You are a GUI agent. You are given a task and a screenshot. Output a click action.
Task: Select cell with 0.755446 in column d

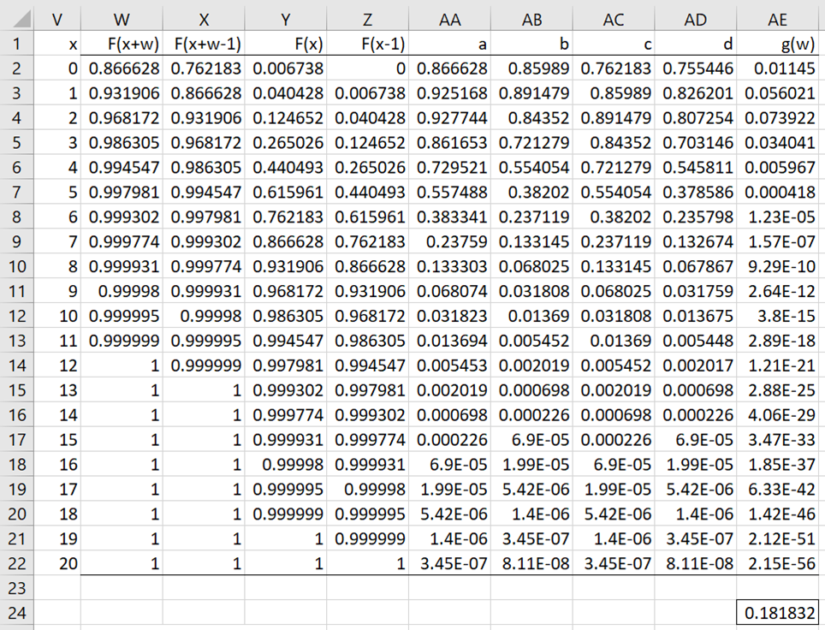[x=696, y=68]
